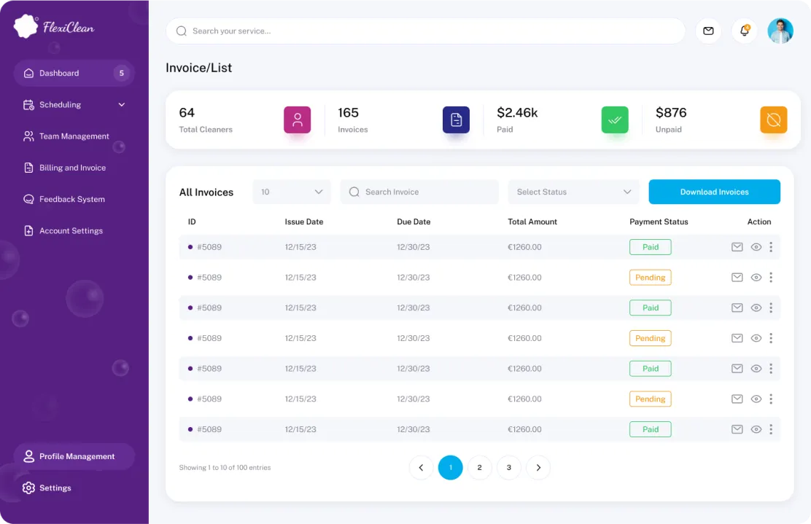Open Billing and Invoice from the sidebar
Screen dimensions: 811x524
[71, 168]
